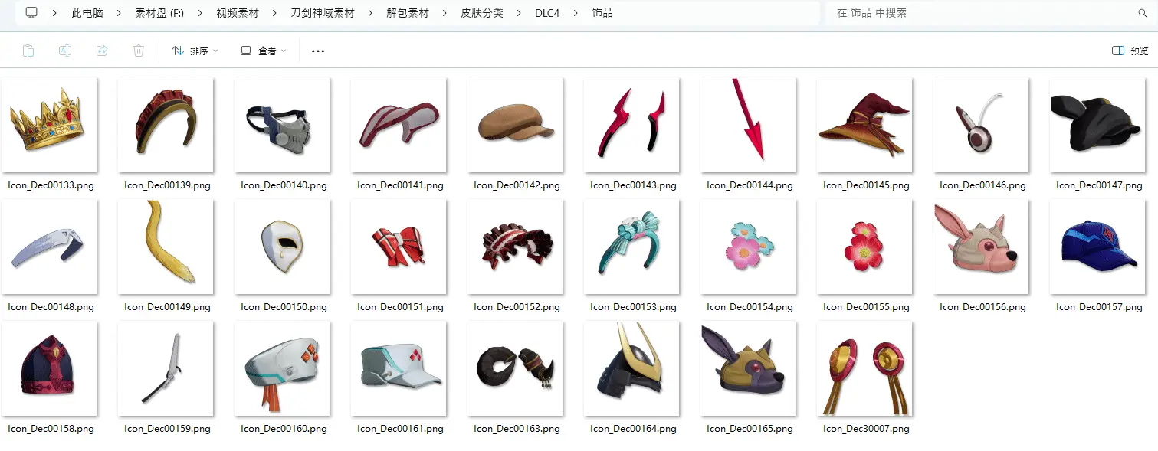Navigate to 视频素材 breadcrumb

click(238, 13)
